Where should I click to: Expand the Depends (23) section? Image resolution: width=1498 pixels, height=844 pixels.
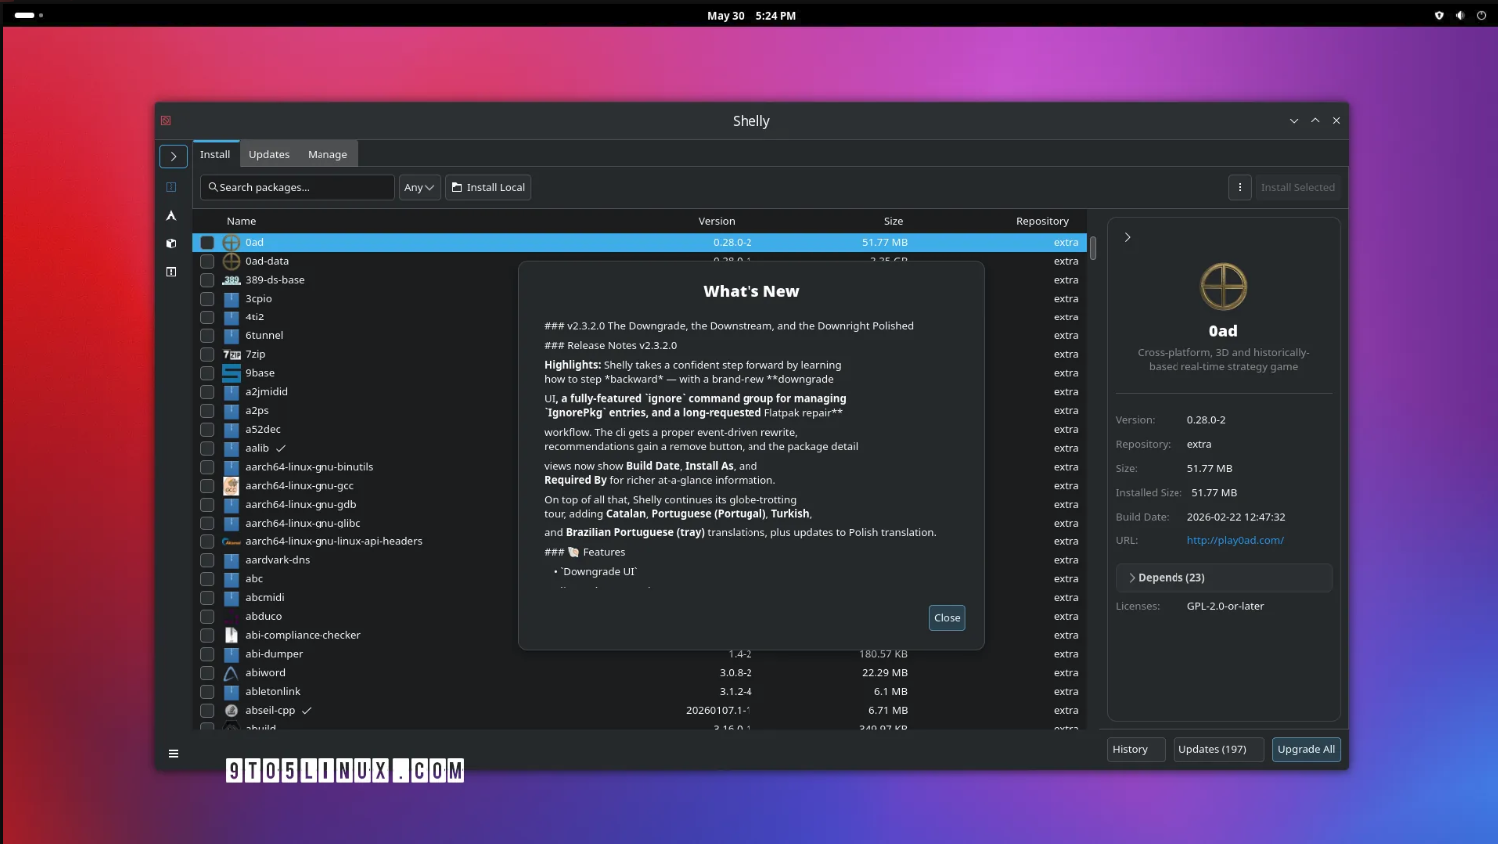1223,577
